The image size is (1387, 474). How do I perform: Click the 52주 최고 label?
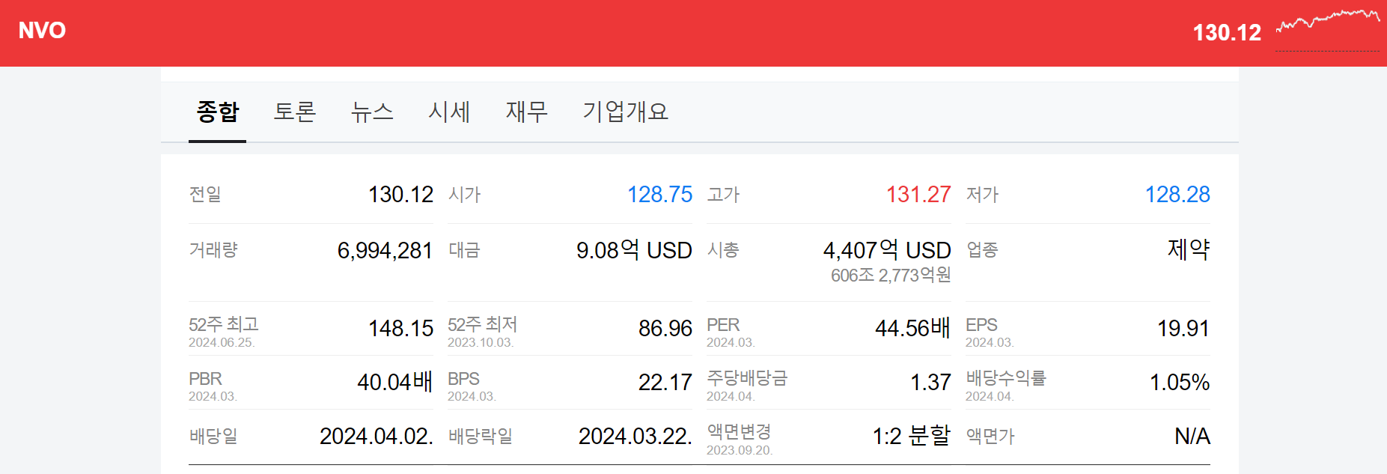point(224,324)
